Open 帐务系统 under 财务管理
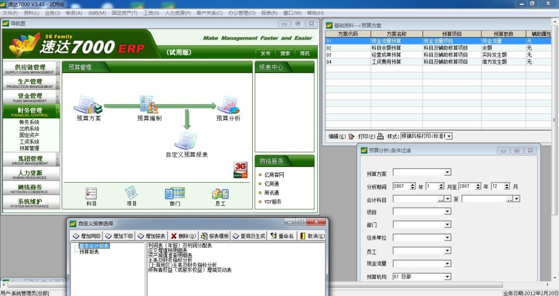 29,122
